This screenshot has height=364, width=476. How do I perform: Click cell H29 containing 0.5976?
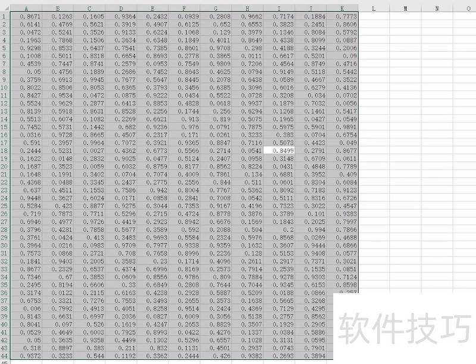pyautogui.click(x=247, y=237)
